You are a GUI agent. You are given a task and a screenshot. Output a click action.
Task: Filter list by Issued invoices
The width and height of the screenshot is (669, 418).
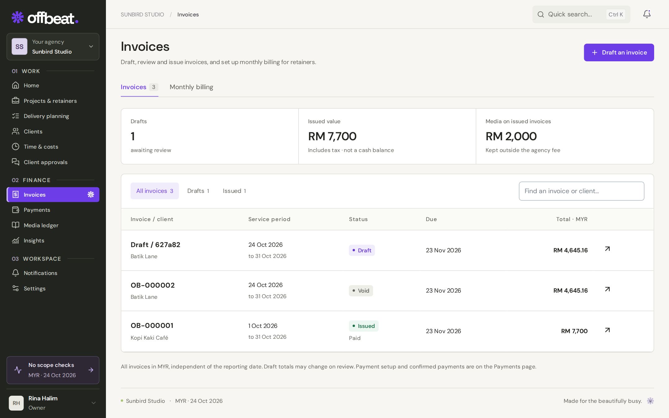click(x=234, y=191)
